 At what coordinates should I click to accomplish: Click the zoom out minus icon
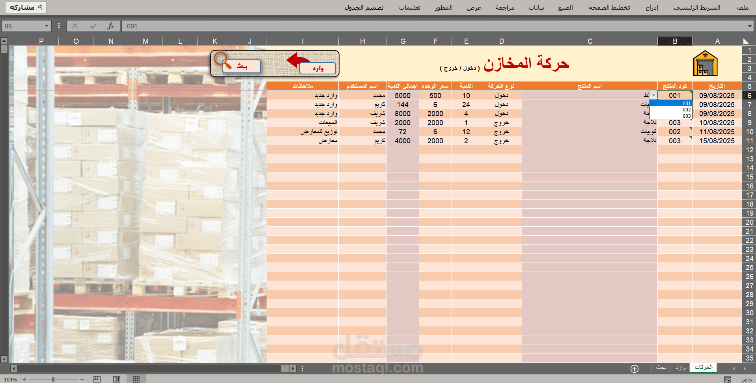coord(82,379)
